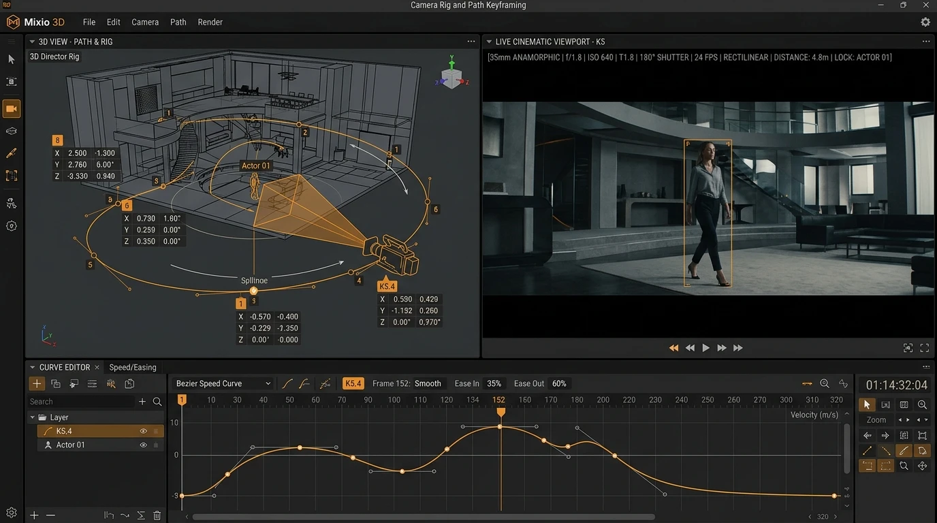The image size is (937, 523).
Task: Toggle the lock on KS.4 layer
Action: click(156, 431)
